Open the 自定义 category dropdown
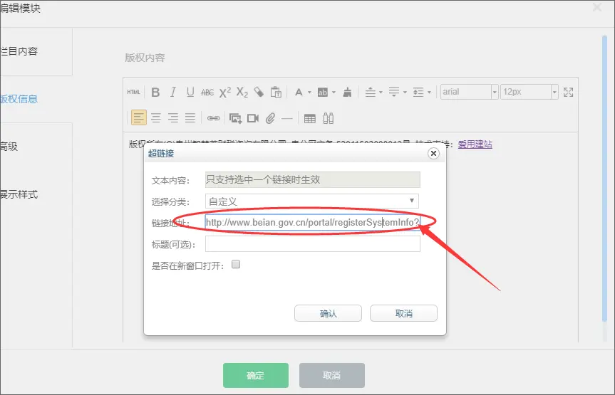The width and height of the screenshot is (615, 395). pyautogui.click(x=311, y=201)
